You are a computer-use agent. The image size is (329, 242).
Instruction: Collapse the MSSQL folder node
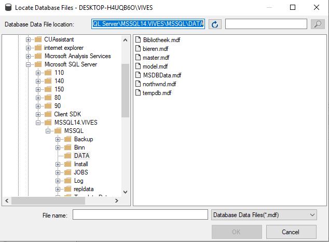coord(48,131)
